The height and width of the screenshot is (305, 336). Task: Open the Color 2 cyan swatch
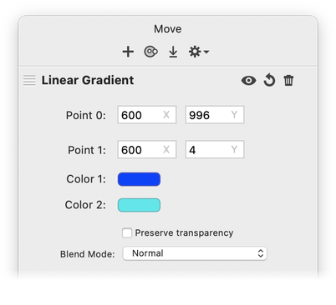pyautogui.click(x=139, y=205)
